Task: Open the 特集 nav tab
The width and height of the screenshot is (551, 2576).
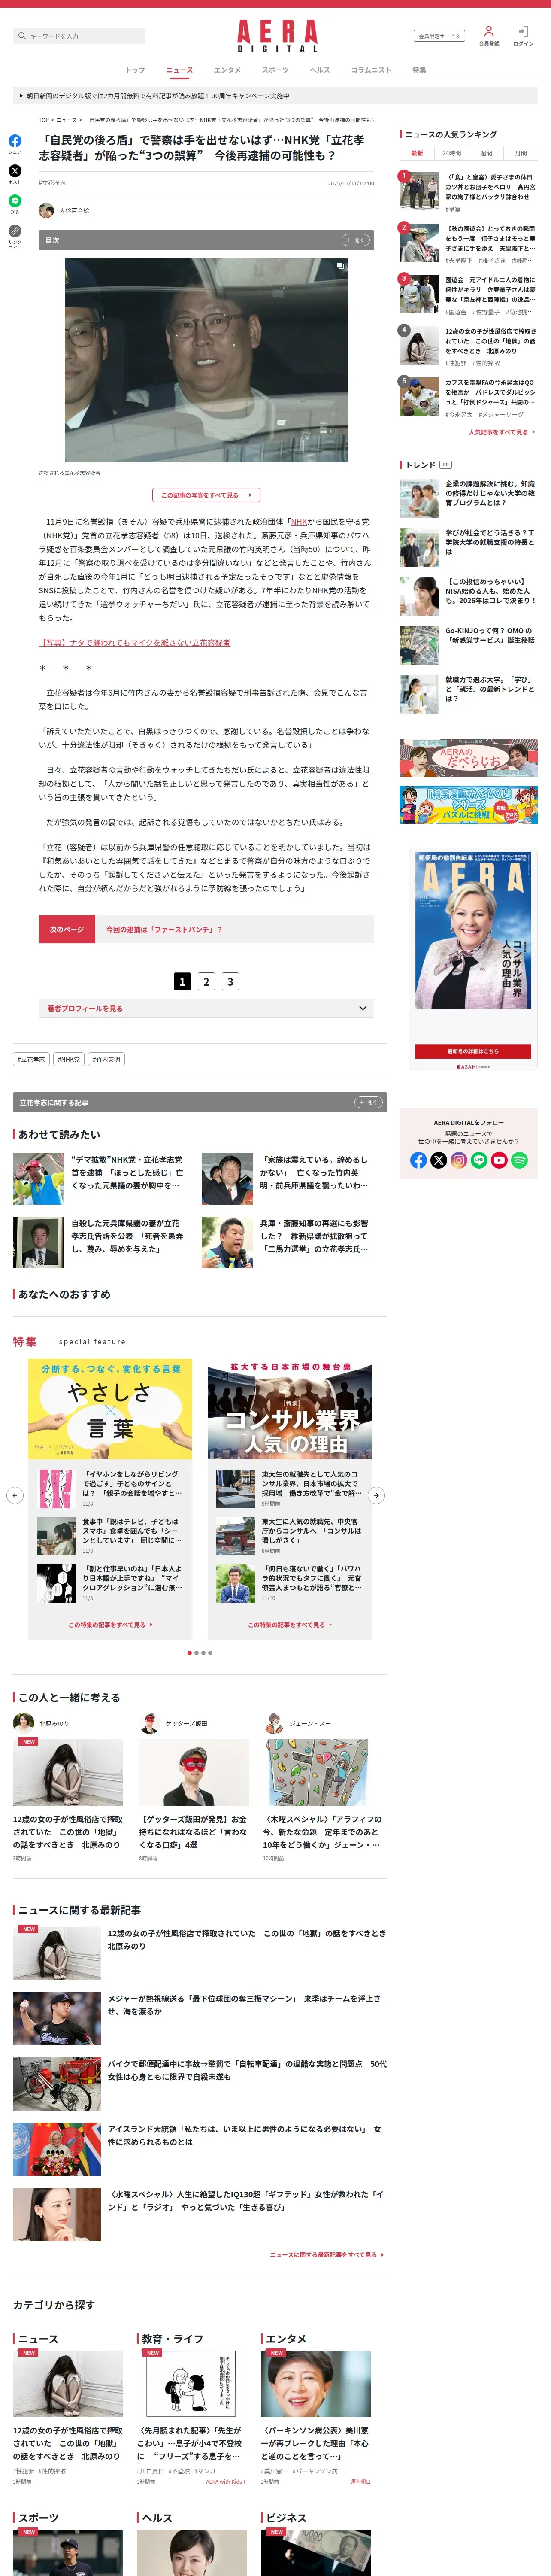Action: pyautogui.click(x=419, y=70)
